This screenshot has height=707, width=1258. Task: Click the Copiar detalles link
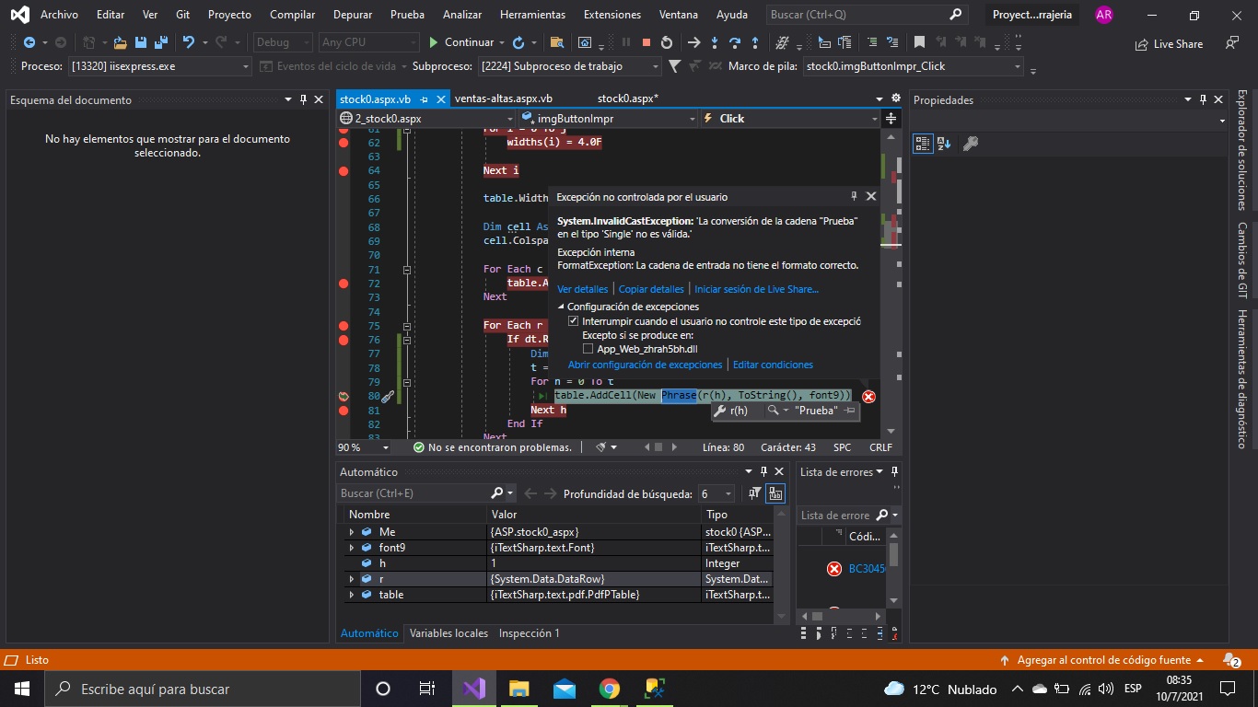click(x=651, y=289)
